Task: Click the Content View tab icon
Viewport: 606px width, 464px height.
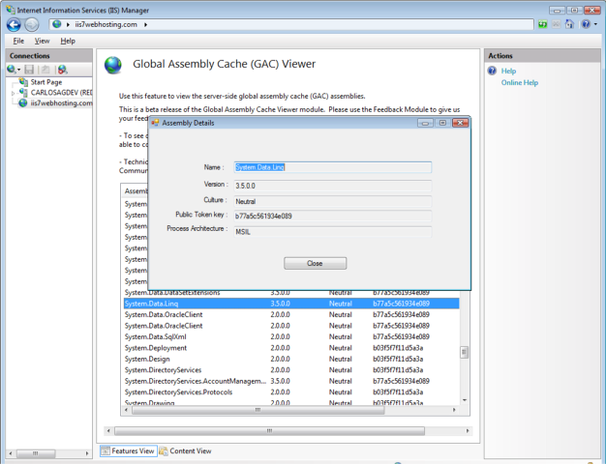Action: click(x=164, y=450)
